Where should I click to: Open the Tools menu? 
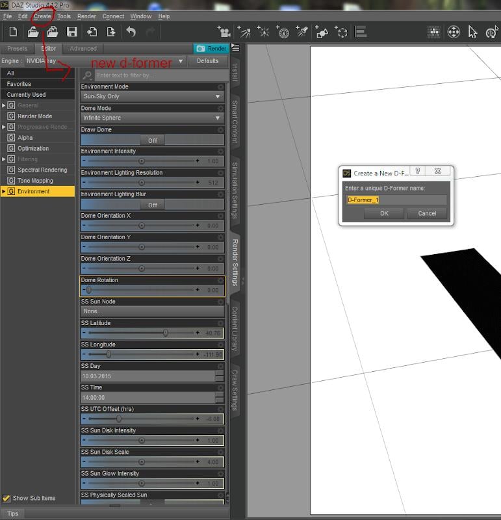coord(64,16)
